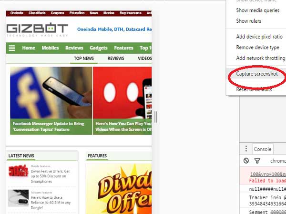Open Facebook Messenger Update headline
Screen dimensions: 286x214
48,126
